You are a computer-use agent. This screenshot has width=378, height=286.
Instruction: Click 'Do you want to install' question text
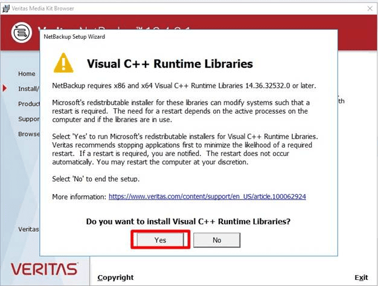pyautogui.click(x=188, y=221)
